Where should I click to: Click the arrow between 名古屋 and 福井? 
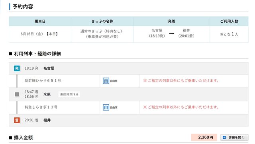[171, 33]
